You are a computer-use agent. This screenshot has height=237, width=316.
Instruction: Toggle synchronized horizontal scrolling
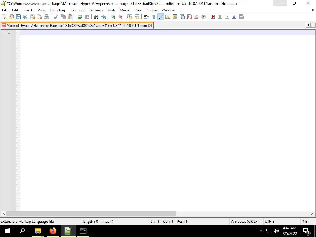click(137, 17)
